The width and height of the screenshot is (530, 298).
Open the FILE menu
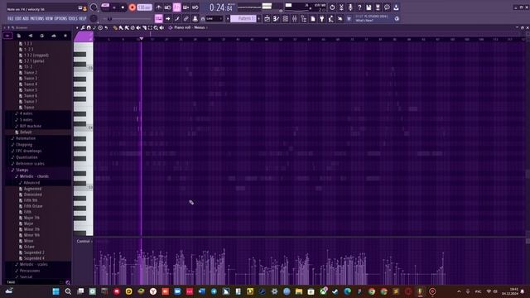point(11,18)
